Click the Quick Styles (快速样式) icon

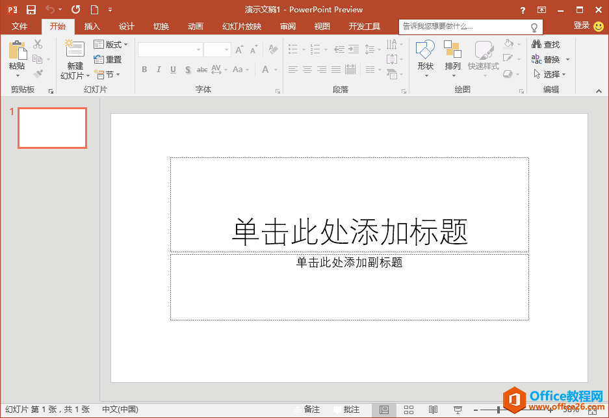click(484, 50)
